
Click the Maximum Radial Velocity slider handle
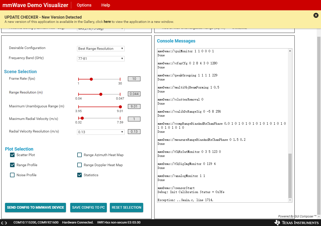click(82, 118)
